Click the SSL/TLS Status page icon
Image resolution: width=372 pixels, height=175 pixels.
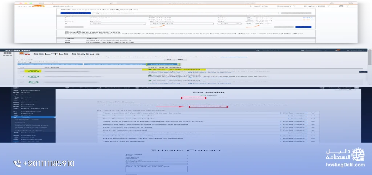point(24,54)
